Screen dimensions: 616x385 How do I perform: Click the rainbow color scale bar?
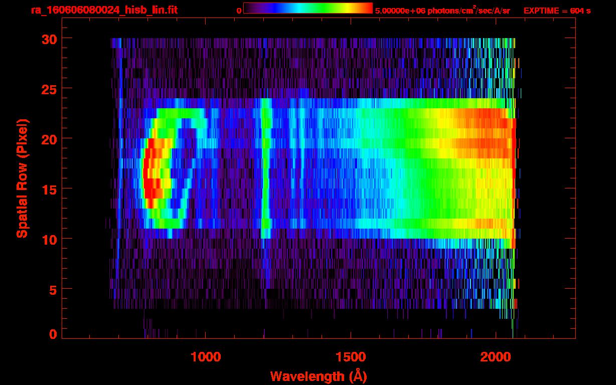click(x=307, y=9)
